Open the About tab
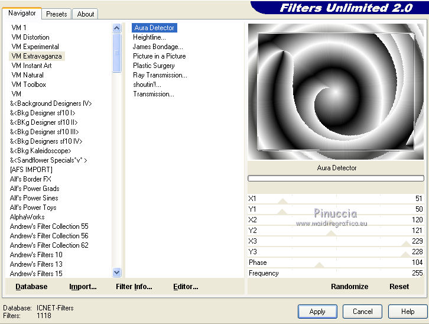 click(85, 14)
